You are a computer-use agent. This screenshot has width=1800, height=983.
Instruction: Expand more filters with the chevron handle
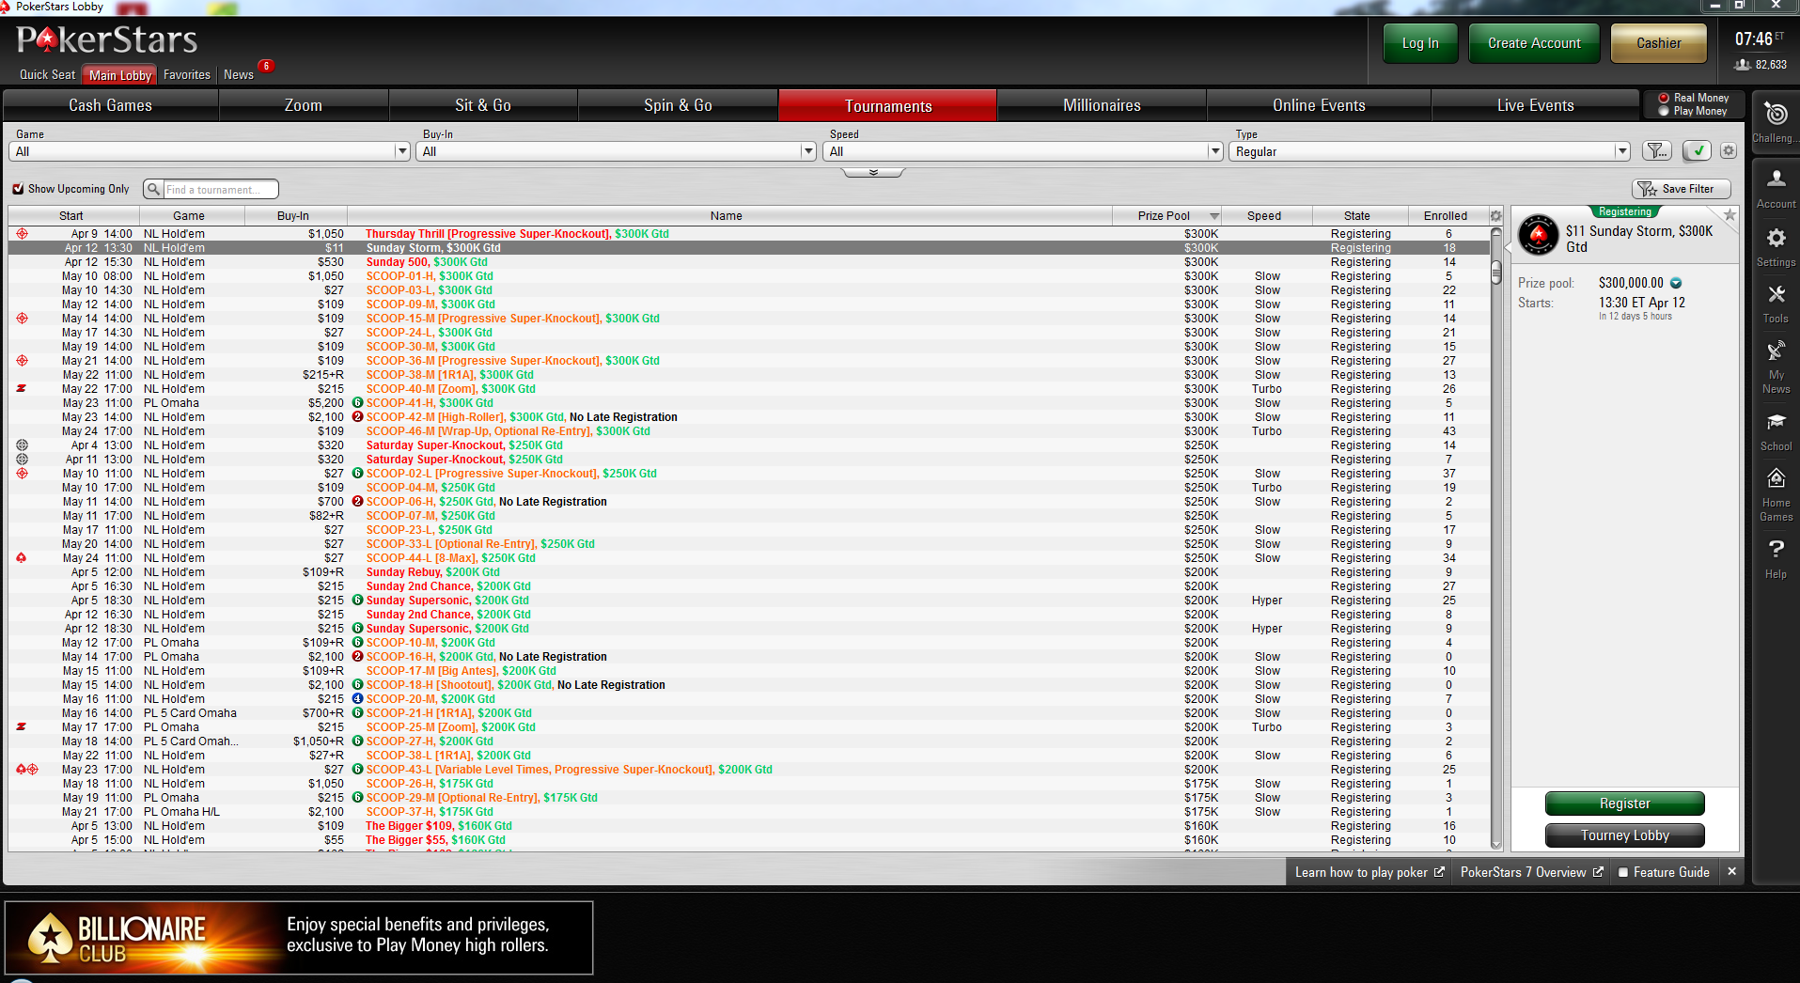pyautogui.click(x=873, y=173)
